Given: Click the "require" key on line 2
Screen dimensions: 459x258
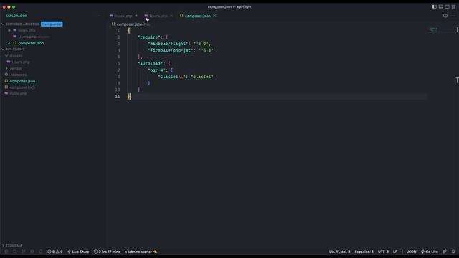Looking at the screenshot, I should [148, 37].
